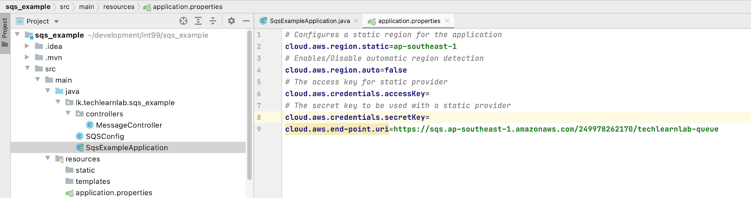Click main in breadcrumb bar
The width and height of the screenshot is (751, 198).
tap(86, 7)
